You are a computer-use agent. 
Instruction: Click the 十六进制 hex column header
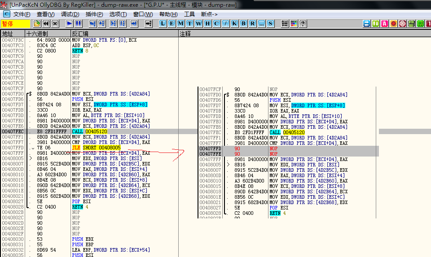48,34
